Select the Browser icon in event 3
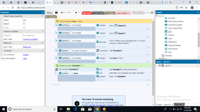Screen dimensions: 200x112 (97, 42)
